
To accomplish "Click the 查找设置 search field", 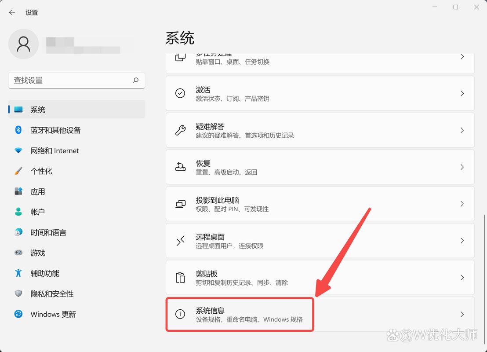I will [76, 81].
